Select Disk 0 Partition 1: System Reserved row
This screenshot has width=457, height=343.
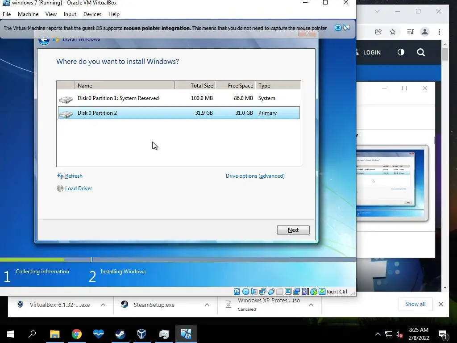[179, 98]
